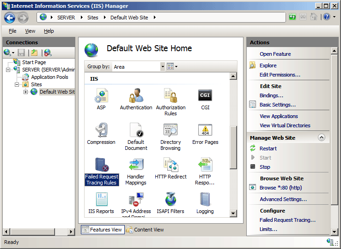This screenshot has width=341, height=249.
Task: Stop the web site
Action: pos(265,167)
